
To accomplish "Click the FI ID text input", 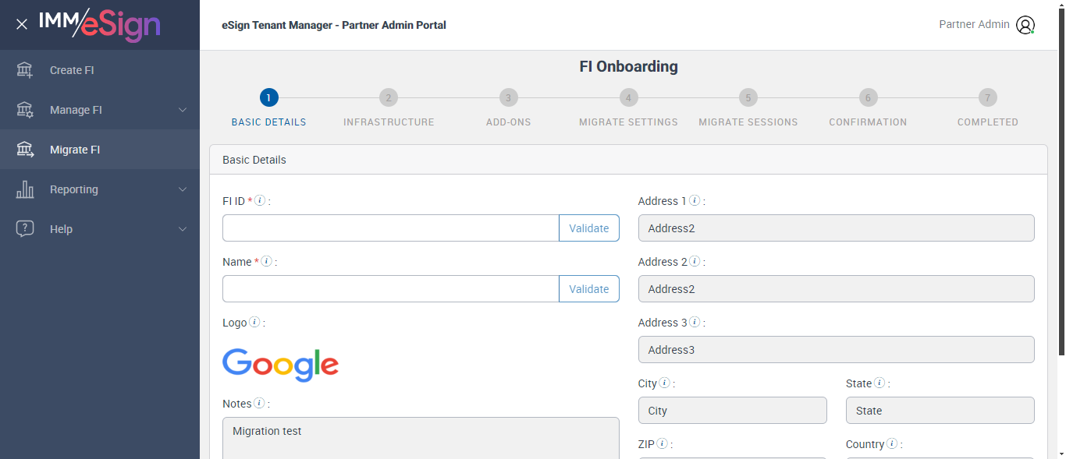I will coord(390,228).
